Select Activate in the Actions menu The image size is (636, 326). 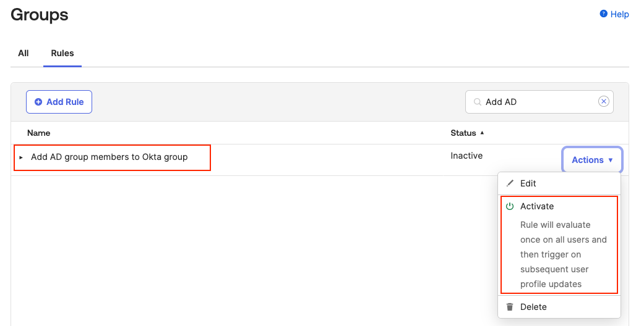537,206
